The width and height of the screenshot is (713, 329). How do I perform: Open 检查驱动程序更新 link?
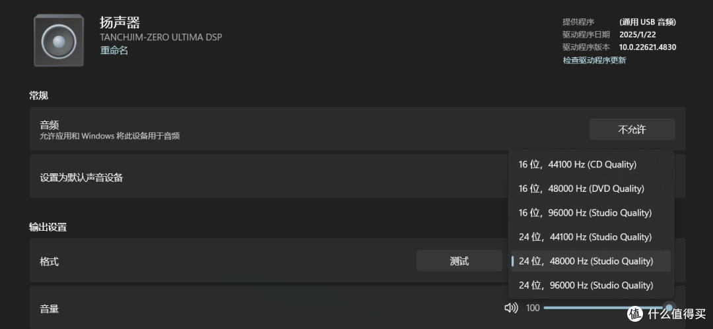tap(594, 60)
